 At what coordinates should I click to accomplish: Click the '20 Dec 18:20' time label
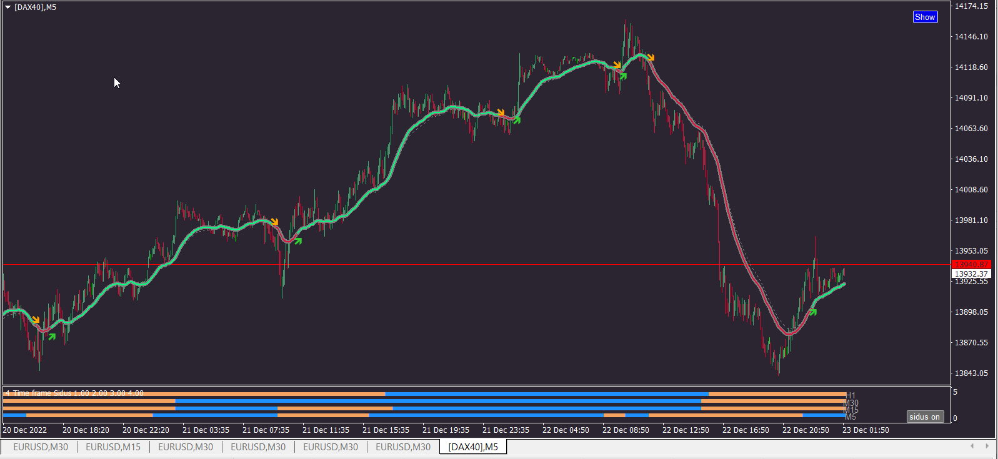(x=86, y=430)
